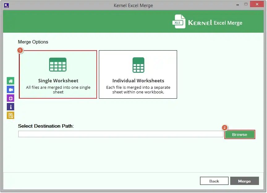
Task: Click the step 2 annotation badge
Action: (x=224, y=127)
